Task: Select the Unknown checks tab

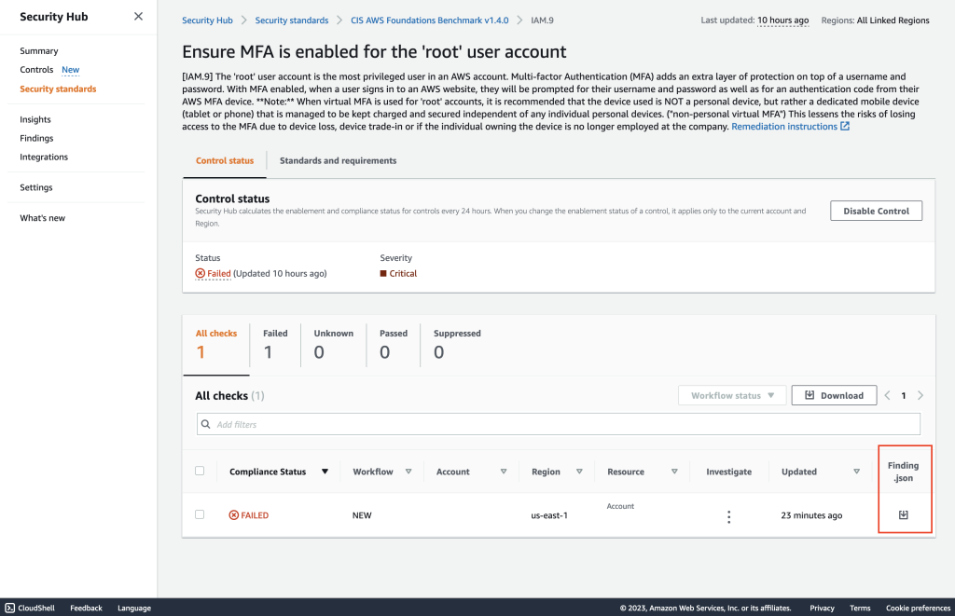Action: 333,345
